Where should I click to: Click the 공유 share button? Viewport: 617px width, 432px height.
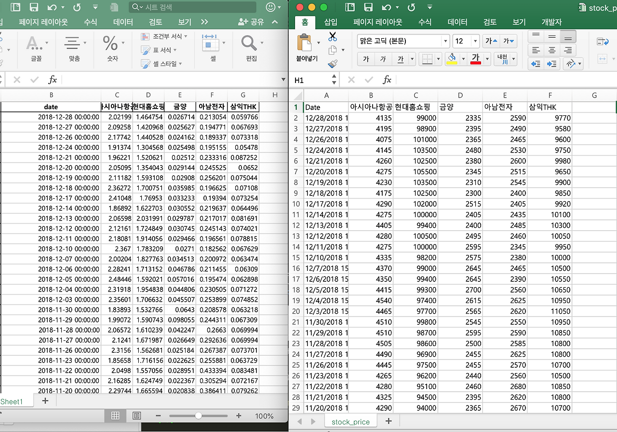(251, 22)
